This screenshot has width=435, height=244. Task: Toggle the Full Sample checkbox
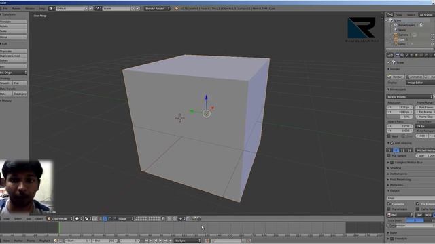[389, 156]
